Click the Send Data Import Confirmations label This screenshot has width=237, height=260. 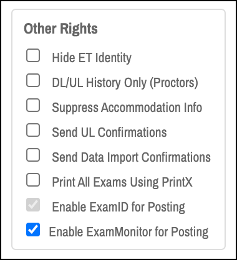point(132,157)
